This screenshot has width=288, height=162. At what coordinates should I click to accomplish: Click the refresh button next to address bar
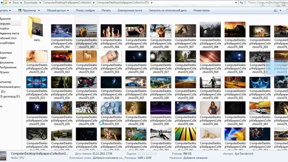(241, 3)
